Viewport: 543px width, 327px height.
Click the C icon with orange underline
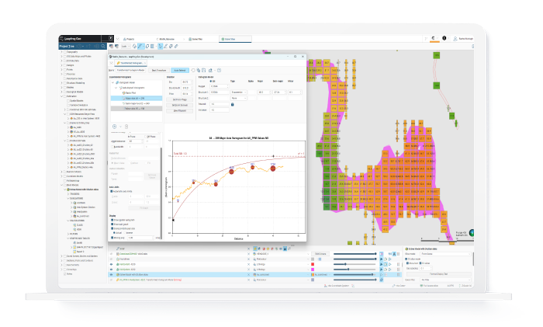(x=433, y=39)
